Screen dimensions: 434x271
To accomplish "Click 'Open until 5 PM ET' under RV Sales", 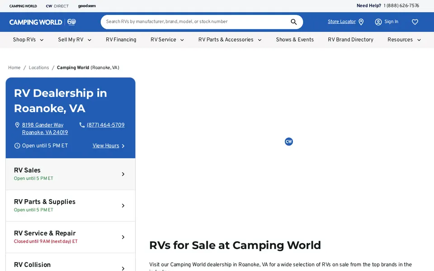I will click(x=33, y=178).
